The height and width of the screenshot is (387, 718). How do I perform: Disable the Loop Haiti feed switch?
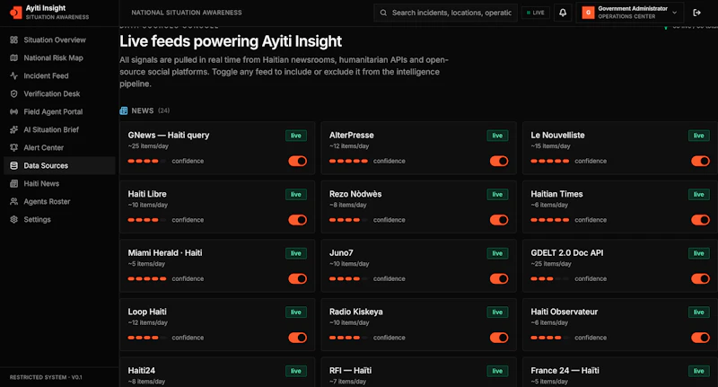[x=298, y=338]
